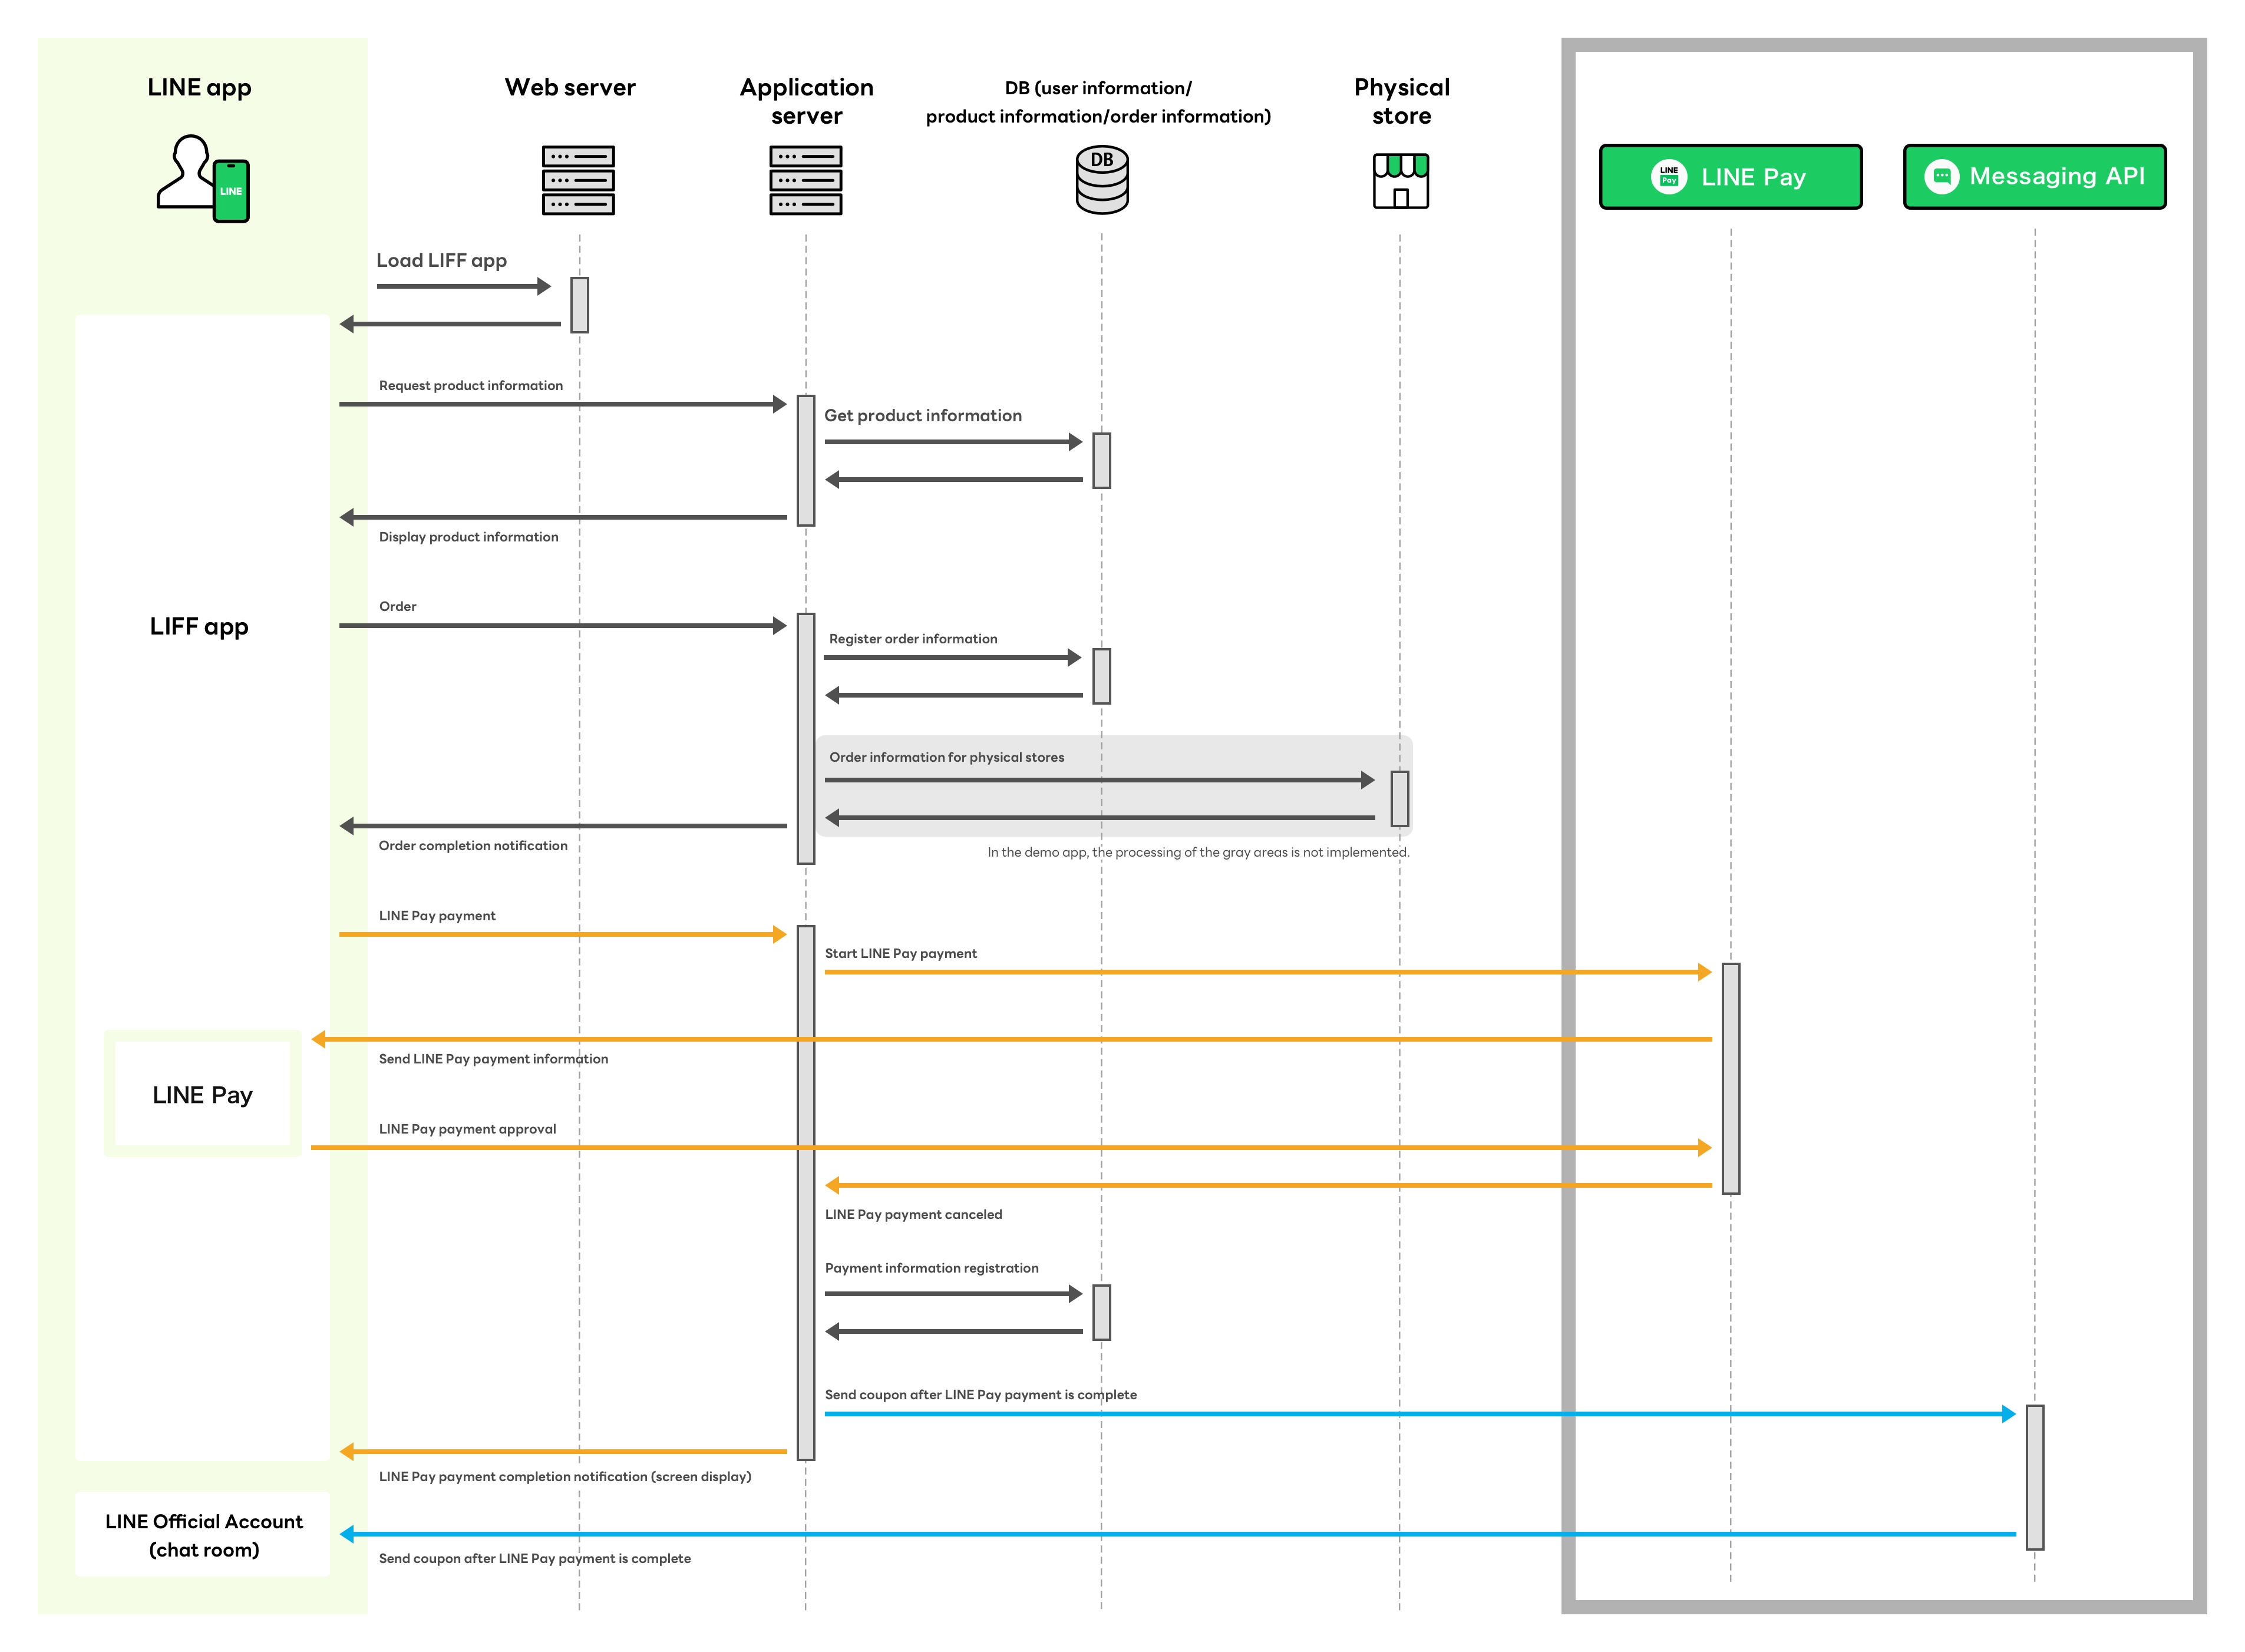Viewport: 2245px width, 1652px height.
Task: Select the white LINE Pay box
Action: pyautogui.click(x=202, y=1094)
